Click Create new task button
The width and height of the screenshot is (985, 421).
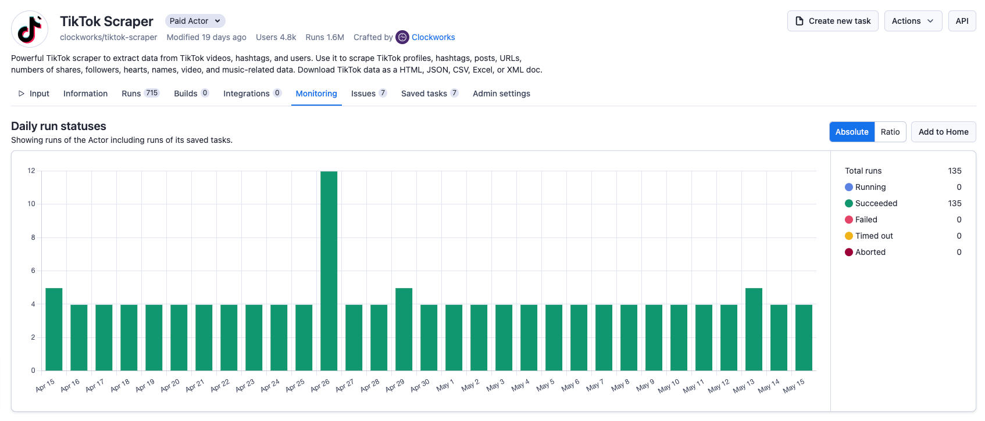click(x=833, y=21)
